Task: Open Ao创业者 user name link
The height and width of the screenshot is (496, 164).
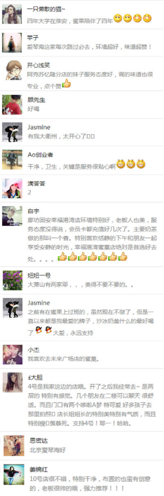Action: [40, 155]
